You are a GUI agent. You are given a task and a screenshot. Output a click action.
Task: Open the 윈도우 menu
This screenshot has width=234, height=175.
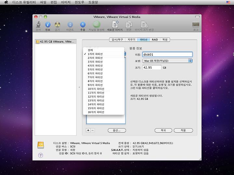coord(79,2)
